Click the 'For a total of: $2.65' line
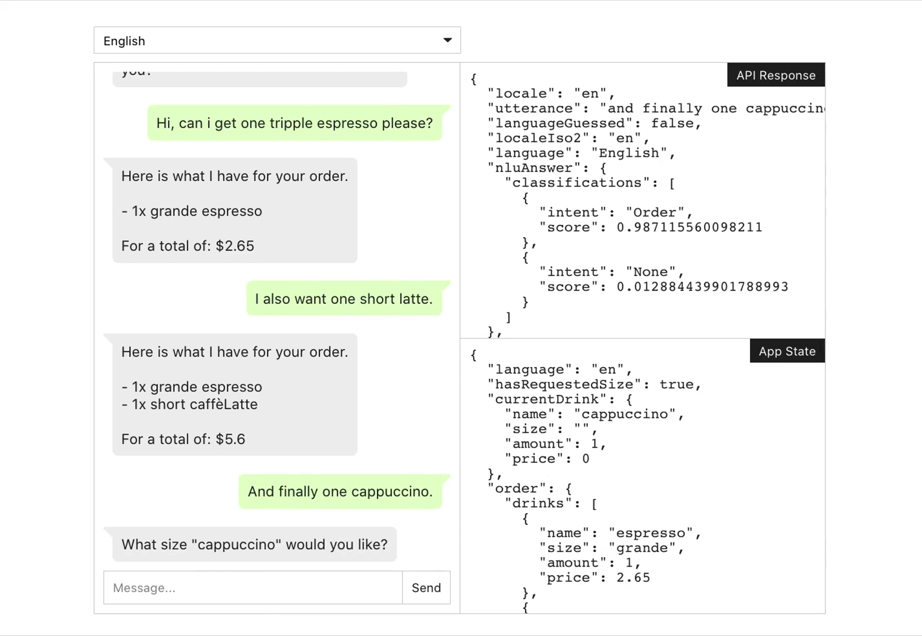This screenshot has width=922, height=636. pyautogui.click(x=188, y=246)
